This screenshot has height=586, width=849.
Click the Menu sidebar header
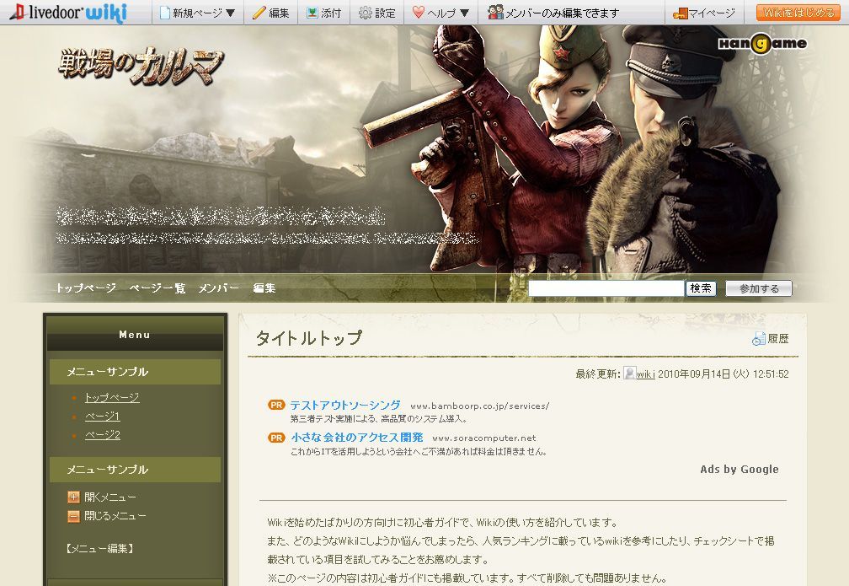click(x=135, y=335)
